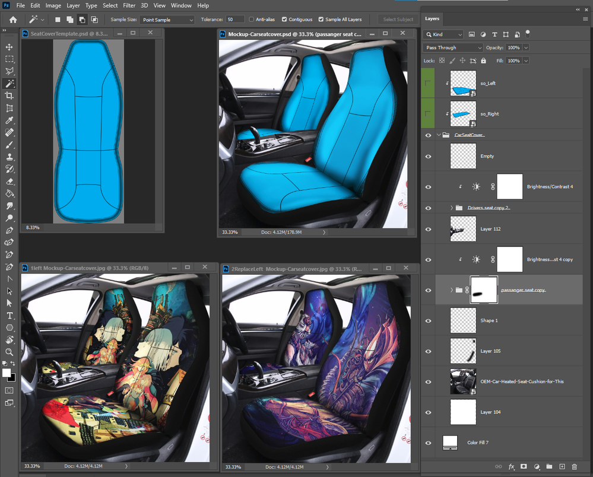593x477 pixels.
Task: Collapse the CarSeatCover group
Action: (439, 135)
